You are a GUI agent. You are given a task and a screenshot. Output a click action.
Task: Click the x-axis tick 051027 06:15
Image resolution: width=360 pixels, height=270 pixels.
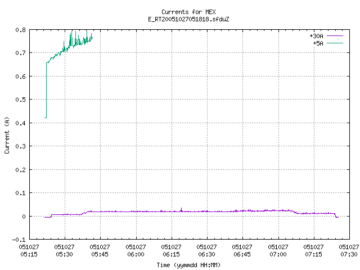tap(171, 250)
